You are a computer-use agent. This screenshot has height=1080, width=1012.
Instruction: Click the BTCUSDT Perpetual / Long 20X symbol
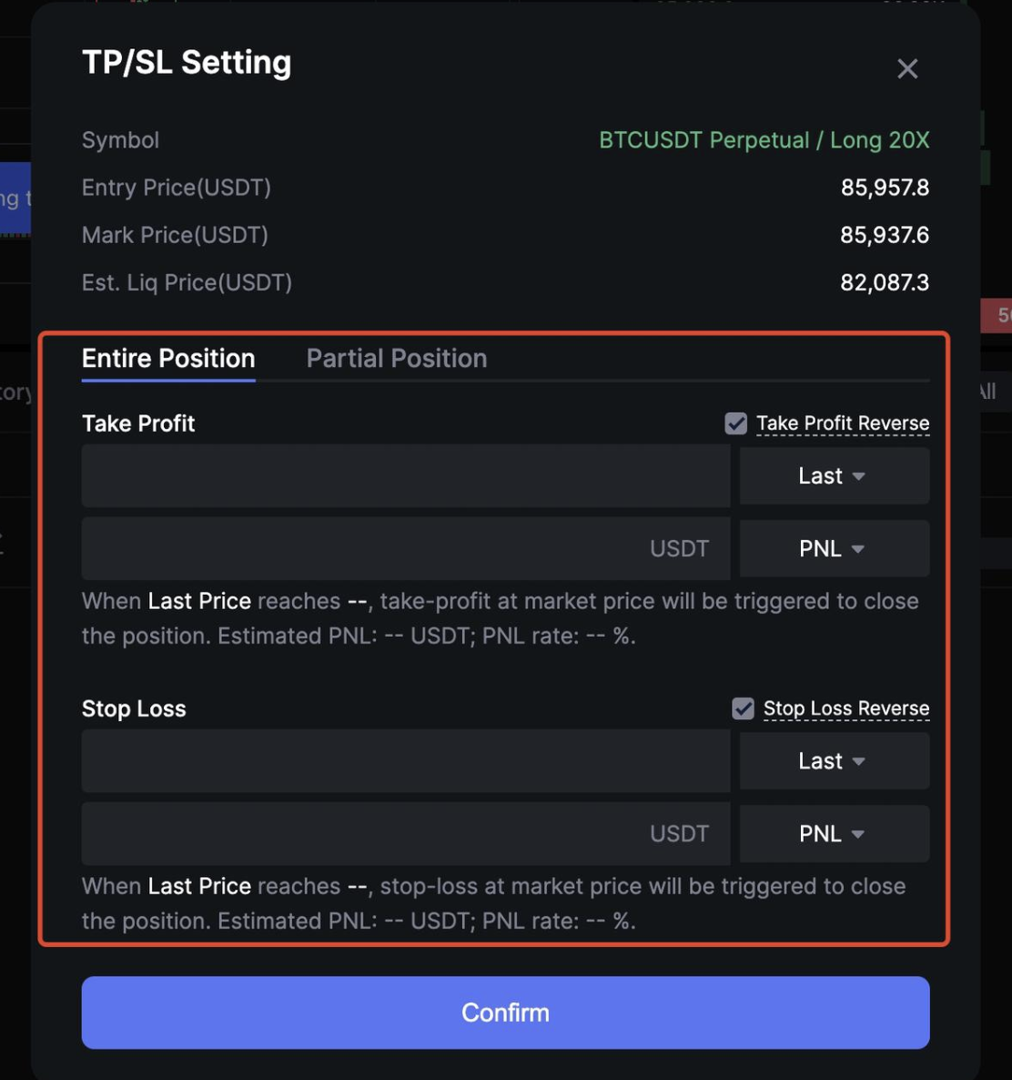(764, 140)
